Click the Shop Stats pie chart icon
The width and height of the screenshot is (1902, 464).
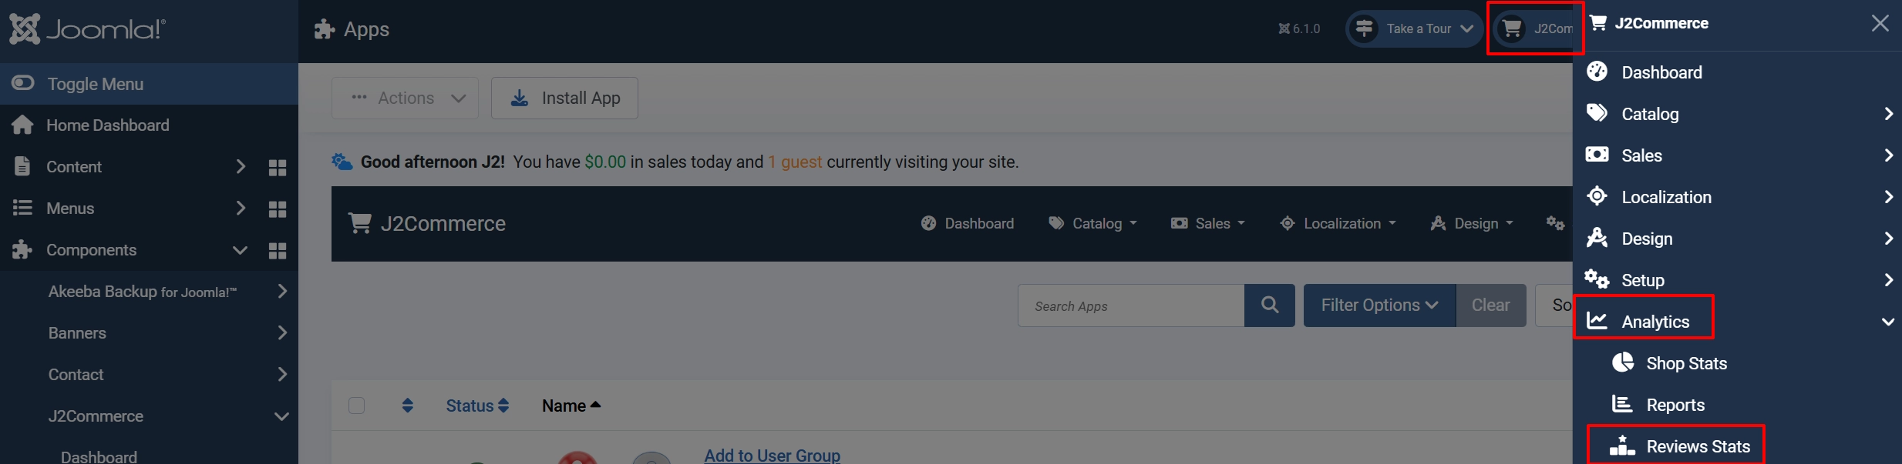(1623, 362)
